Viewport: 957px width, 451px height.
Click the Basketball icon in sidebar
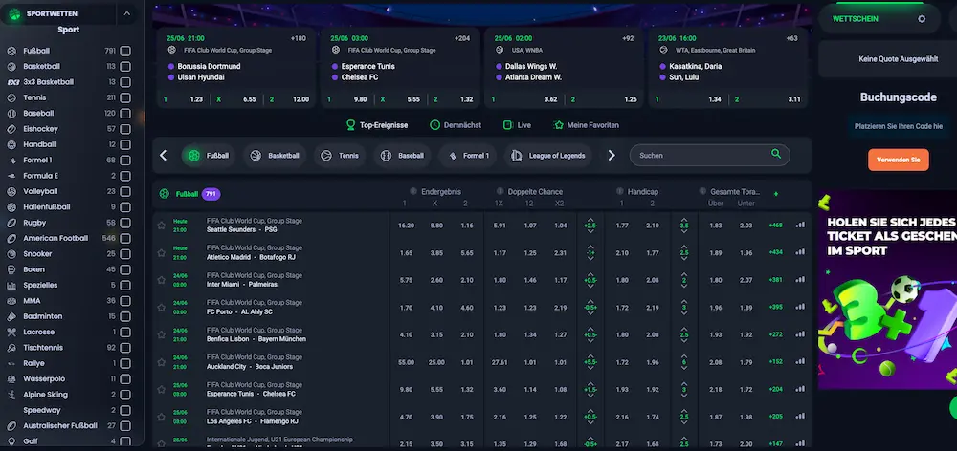(x=11, y=67)
